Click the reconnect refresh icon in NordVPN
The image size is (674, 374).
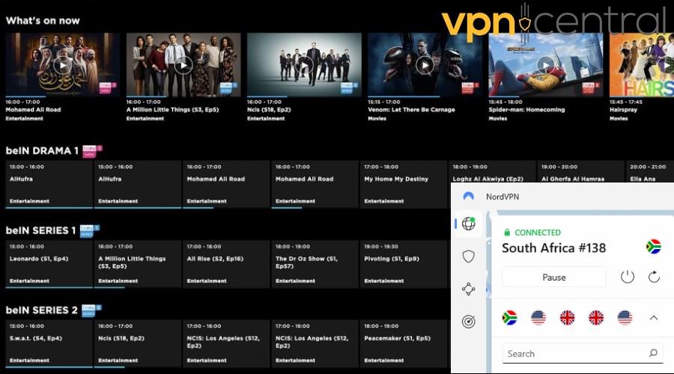coord(655,277)
